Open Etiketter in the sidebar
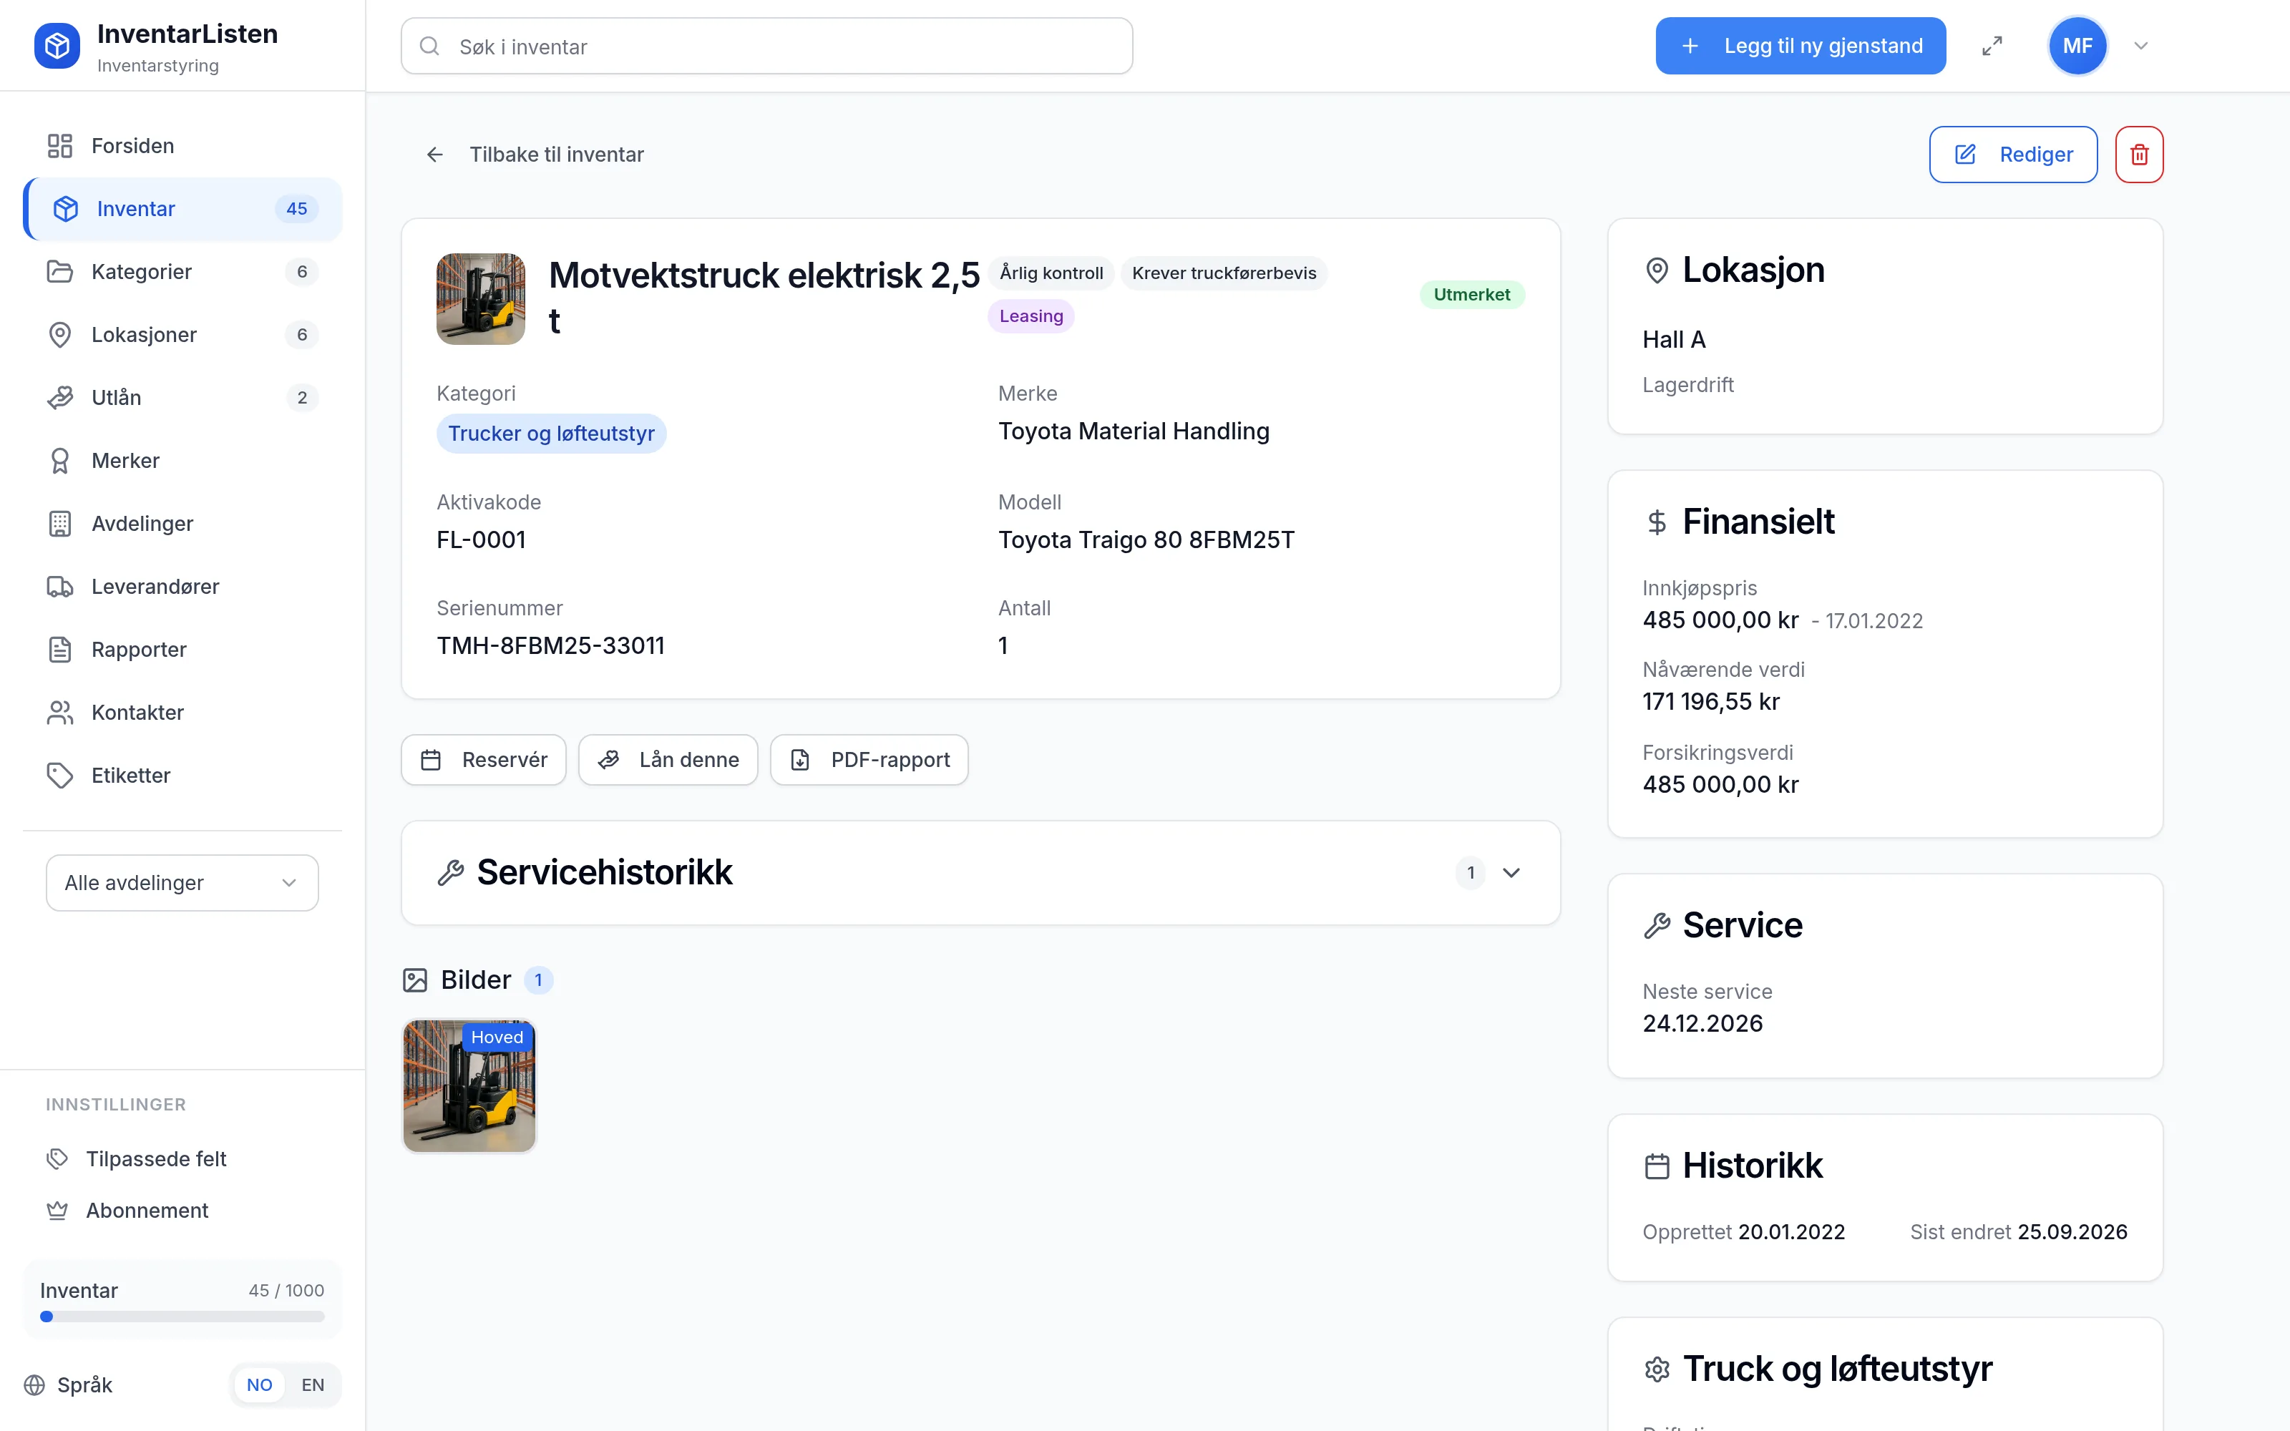This screenshot has height=1431, width=2290. [182, 775]
